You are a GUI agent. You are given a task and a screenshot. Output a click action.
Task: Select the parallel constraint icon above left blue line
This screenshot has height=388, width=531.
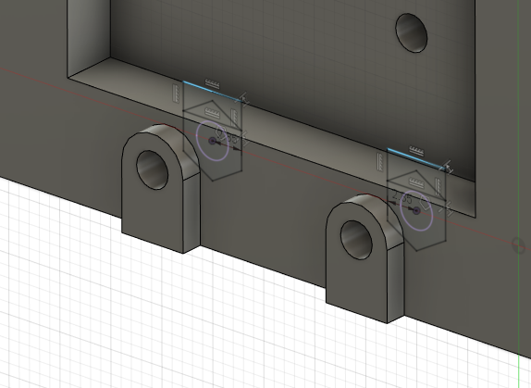(x=213, y=83)
